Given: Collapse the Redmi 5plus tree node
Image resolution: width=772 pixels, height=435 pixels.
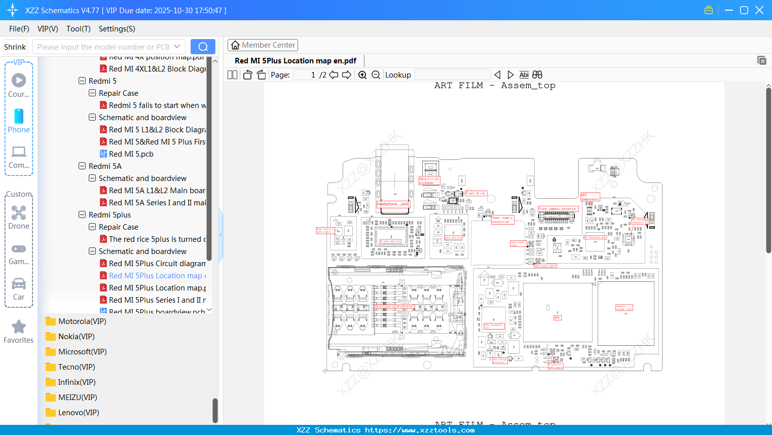Looking at the screenshot, I should pyautogui.click(x=82, y=215).
